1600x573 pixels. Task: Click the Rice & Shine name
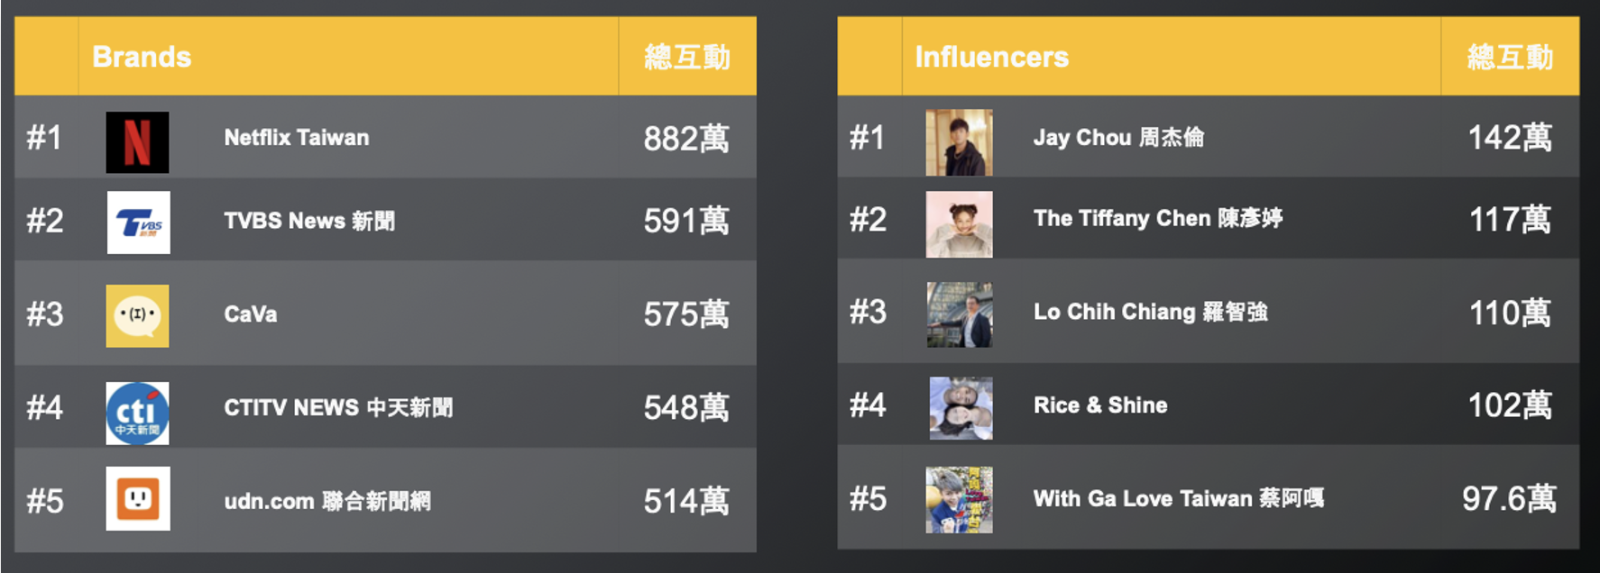coord(1100,405)
